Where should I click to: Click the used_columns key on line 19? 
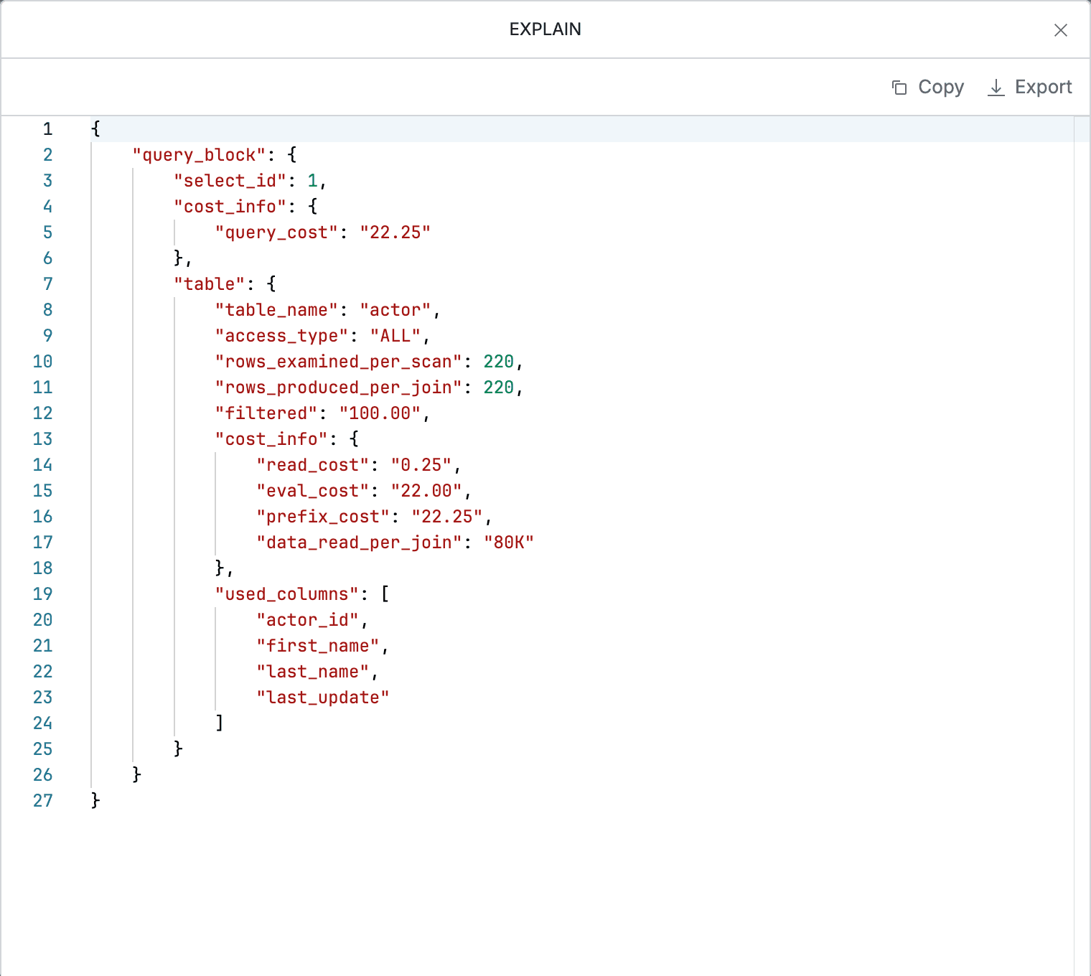[286, 593]
